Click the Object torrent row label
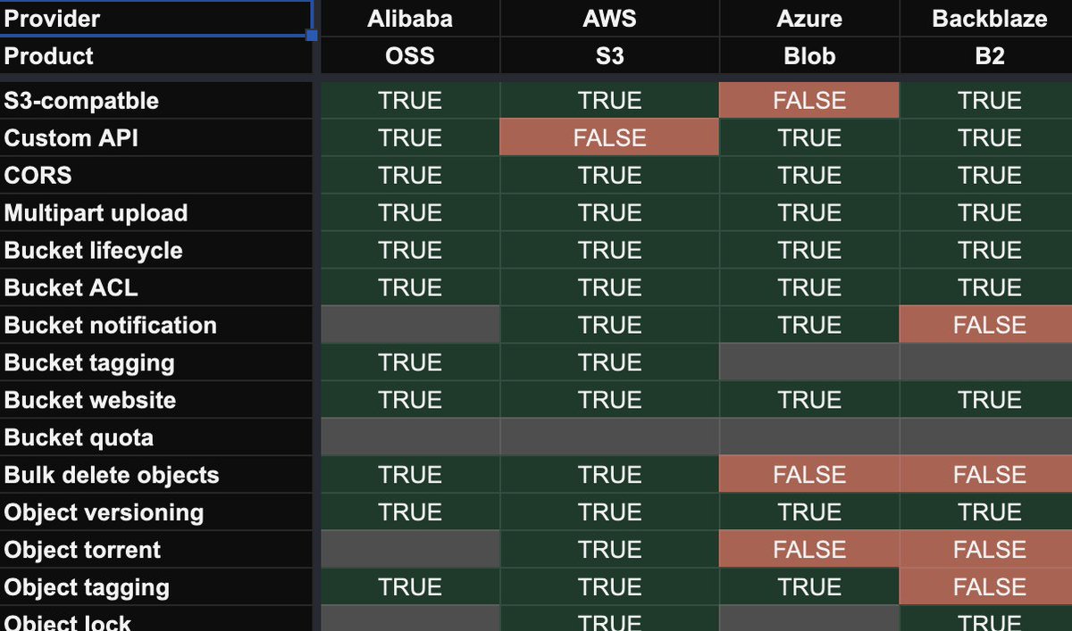The height and width of the screenshot is (631, 1072). [156, 550]
